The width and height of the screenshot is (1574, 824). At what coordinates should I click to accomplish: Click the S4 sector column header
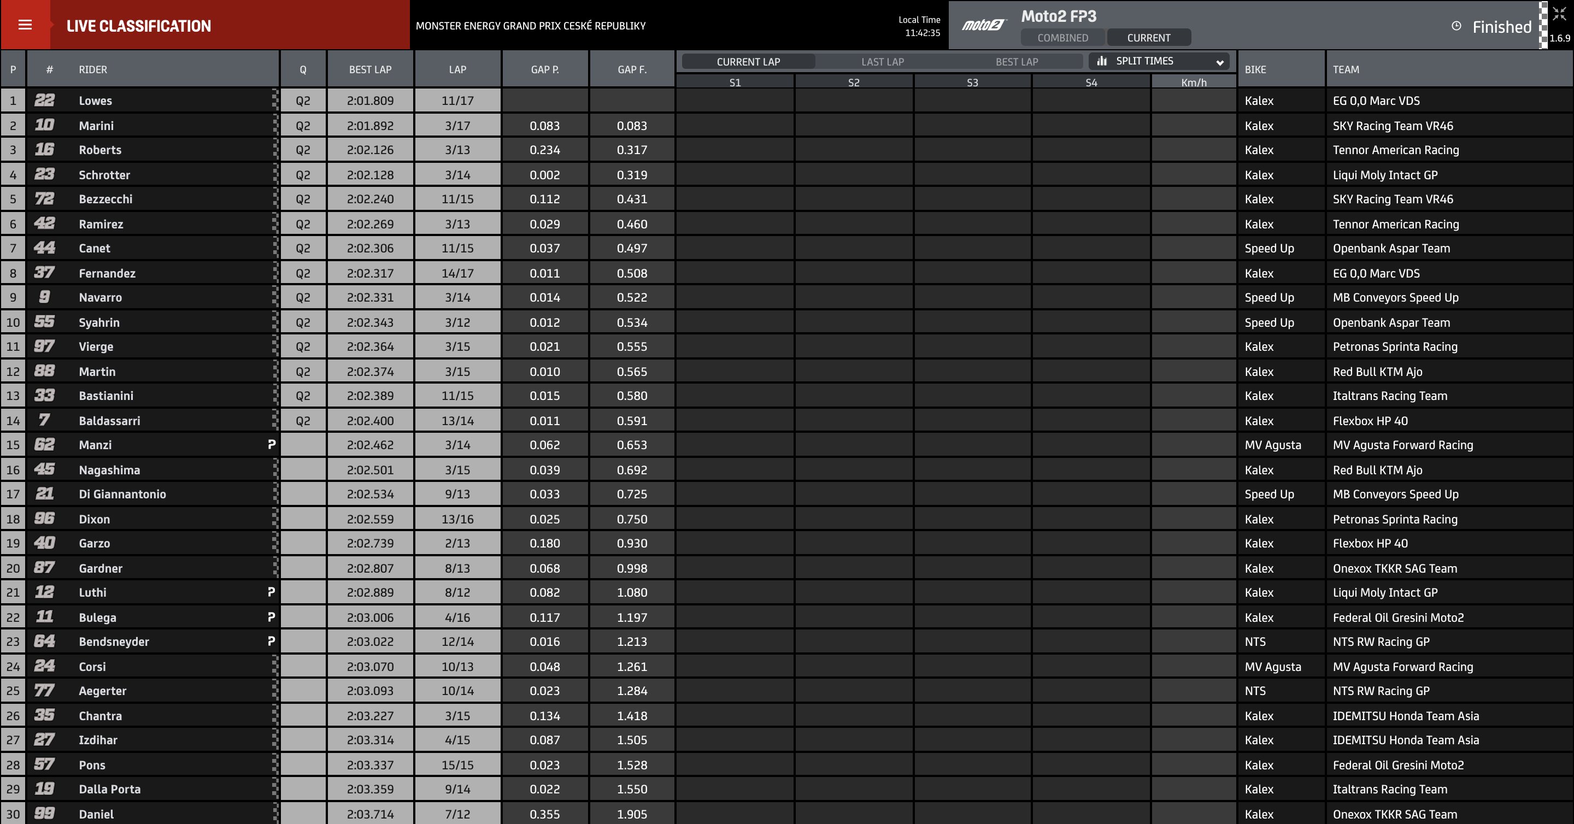pyautogui.click(x=1091, y=82)
